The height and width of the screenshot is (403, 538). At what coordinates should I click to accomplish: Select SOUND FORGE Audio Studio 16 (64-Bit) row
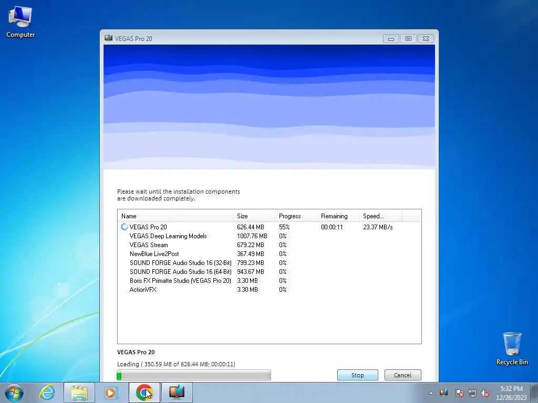[269, 271]
